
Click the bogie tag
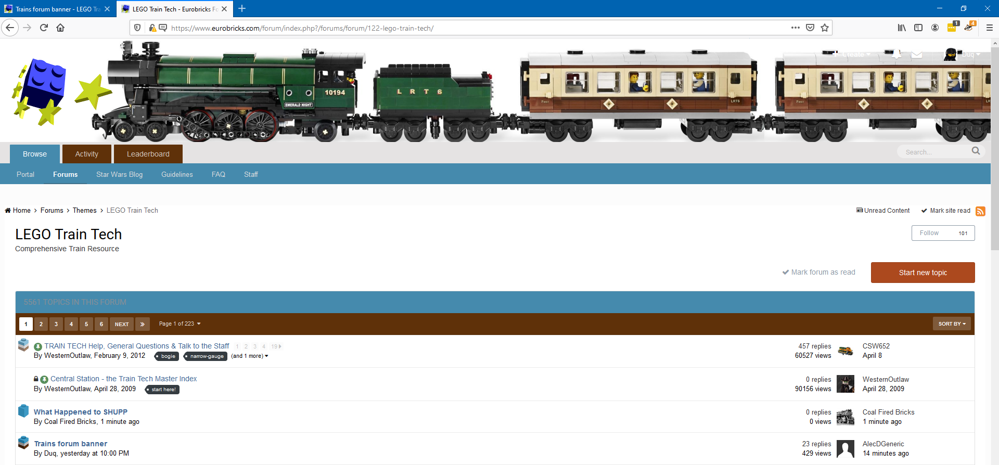[167, 356]
